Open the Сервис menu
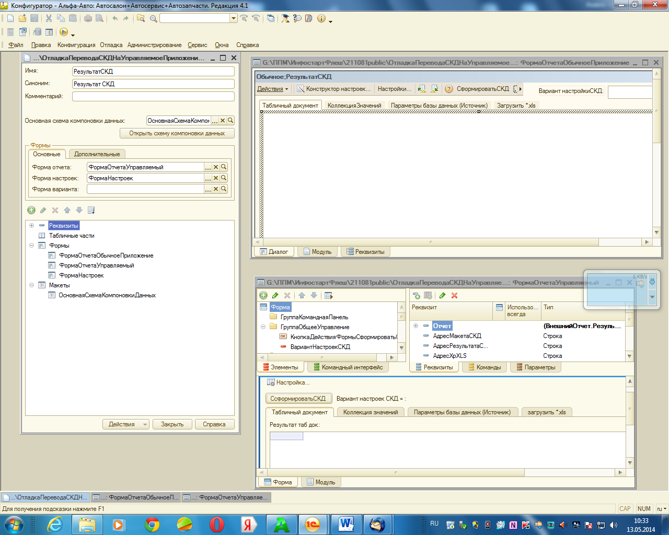Screen dimensions: 669x535 (x=198, y=45)
